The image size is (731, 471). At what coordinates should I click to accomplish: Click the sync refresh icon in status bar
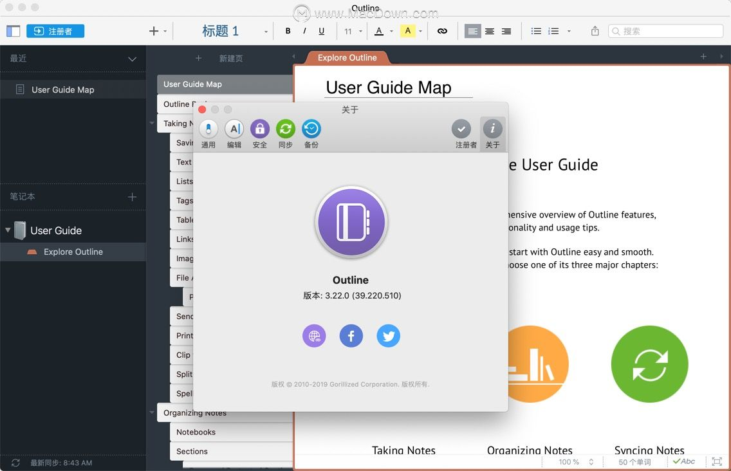point(15,463)
